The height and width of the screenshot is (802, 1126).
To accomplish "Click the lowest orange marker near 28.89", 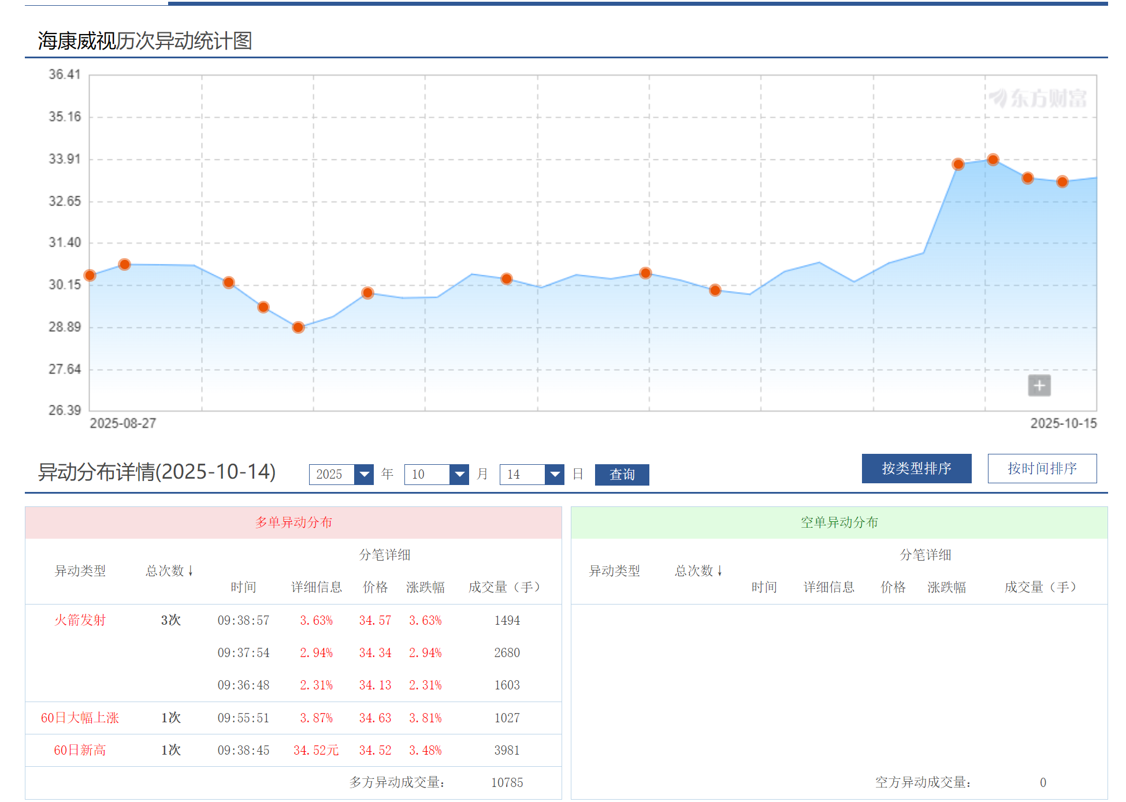I will (x=298, y=327).
